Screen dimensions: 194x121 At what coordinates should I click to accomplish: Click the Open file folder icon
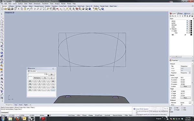[5, 9]
